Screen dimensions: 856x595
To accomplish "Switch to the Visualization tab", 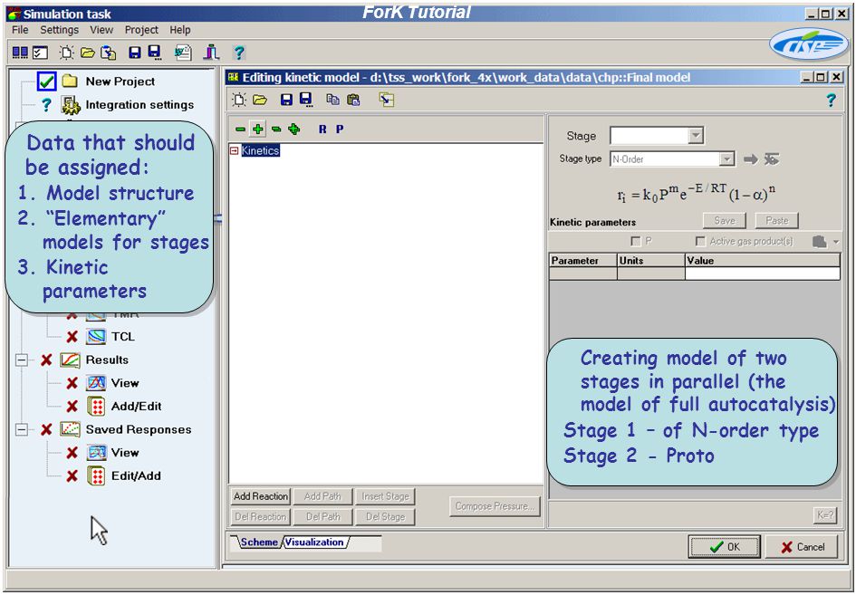I will pos(314,542).
